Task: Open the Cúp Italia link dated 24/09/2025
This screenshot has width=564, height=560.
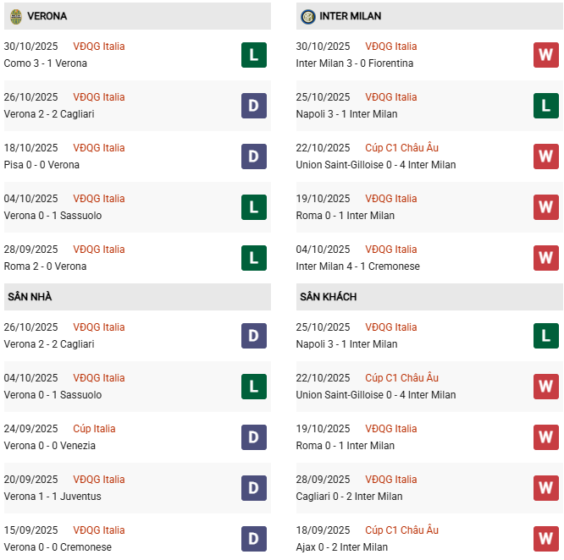Action: (x=94, y=429)
